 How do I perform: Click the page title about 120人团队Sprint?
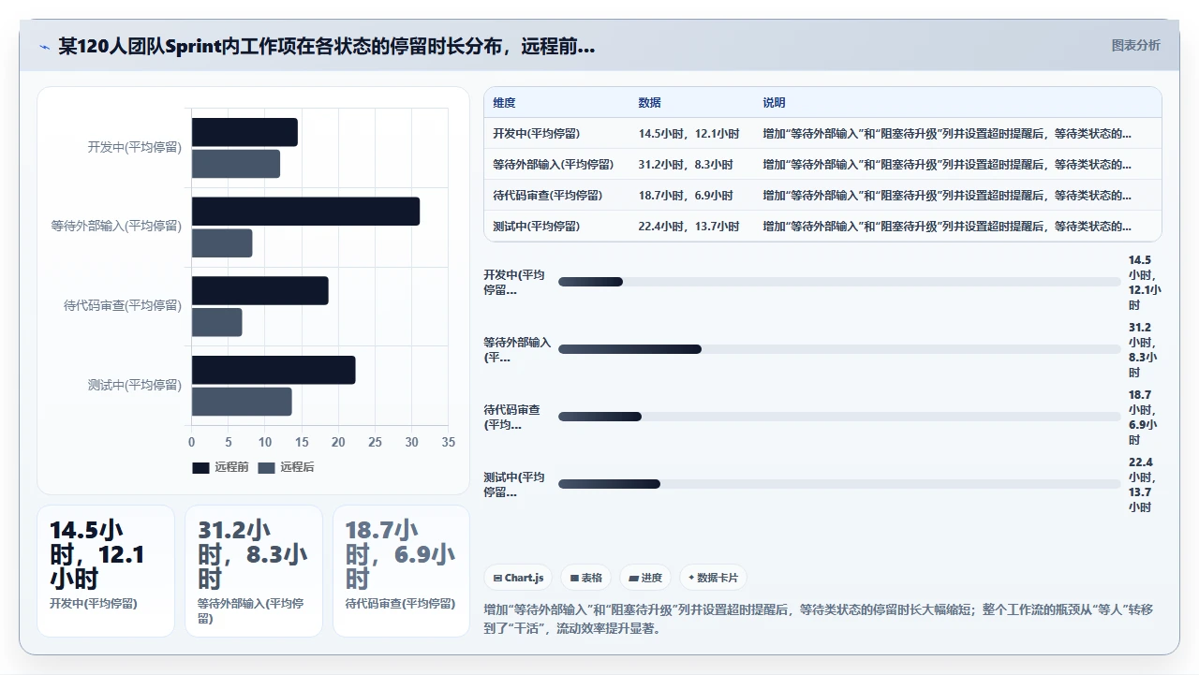coord(327,46)
